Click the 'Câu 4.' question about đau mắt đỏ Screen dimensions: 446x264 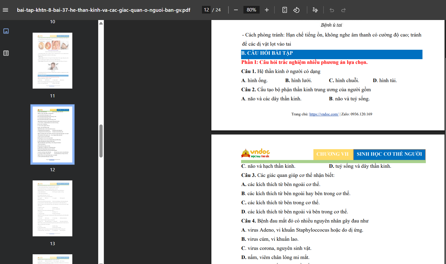[305, 221]
